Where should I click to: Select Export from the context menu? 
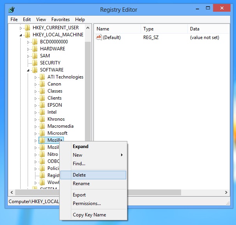click(x=93, y=195)
